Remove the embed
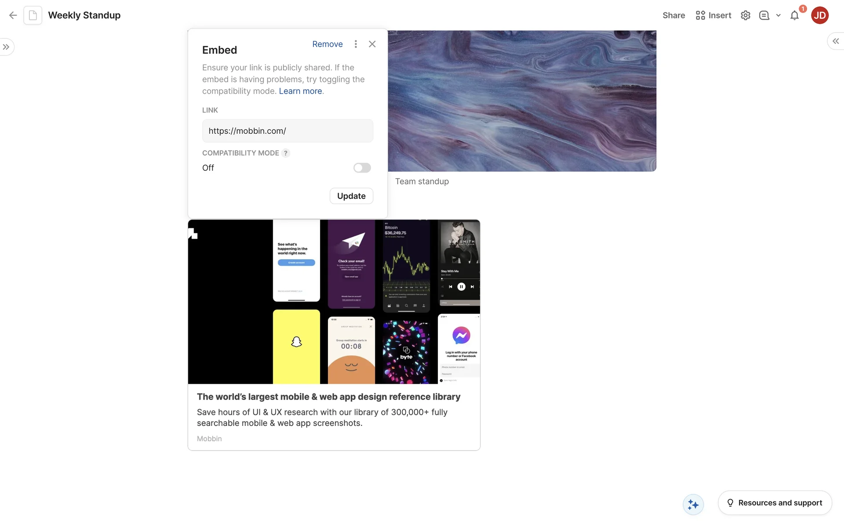 327,44
